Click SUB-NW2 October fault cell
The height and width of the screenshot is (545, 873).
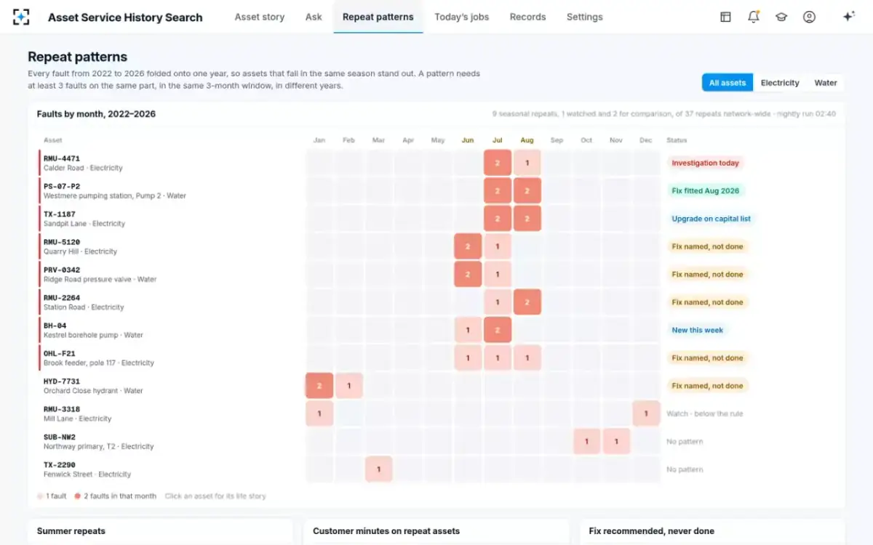coord(586,442)
